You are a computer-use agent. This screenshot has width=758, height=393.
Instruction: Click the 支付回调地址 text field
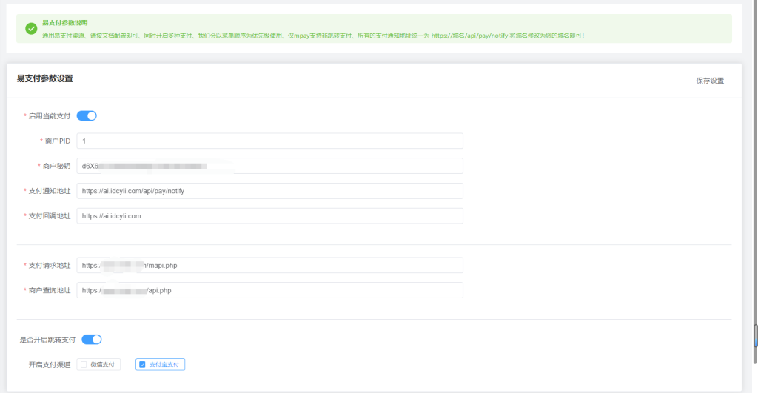[269, 216]
